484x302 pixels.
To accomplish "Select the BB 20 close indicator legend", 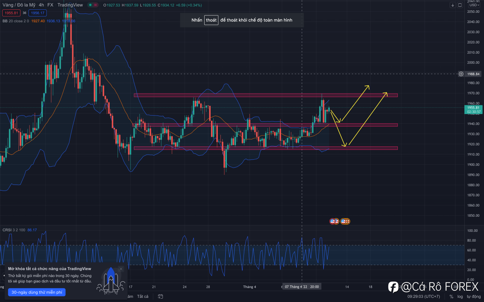I will (16, 21).
